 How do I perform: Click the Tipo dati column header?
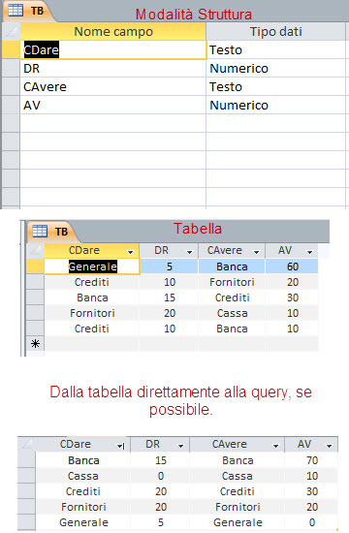[276, 32]
